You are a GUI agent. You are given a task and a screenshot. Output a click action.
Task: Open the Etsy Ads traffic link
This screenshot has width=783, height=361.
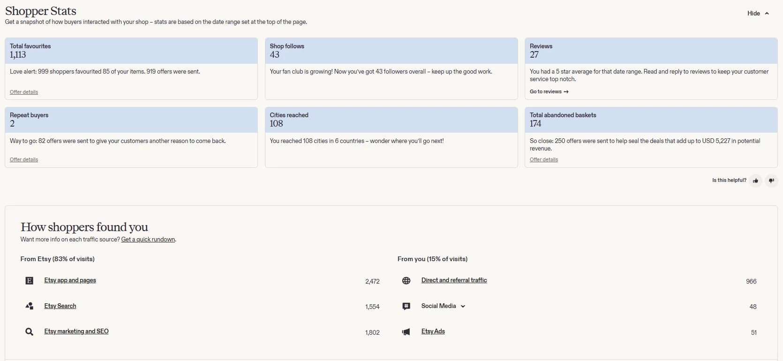point(433,331)
